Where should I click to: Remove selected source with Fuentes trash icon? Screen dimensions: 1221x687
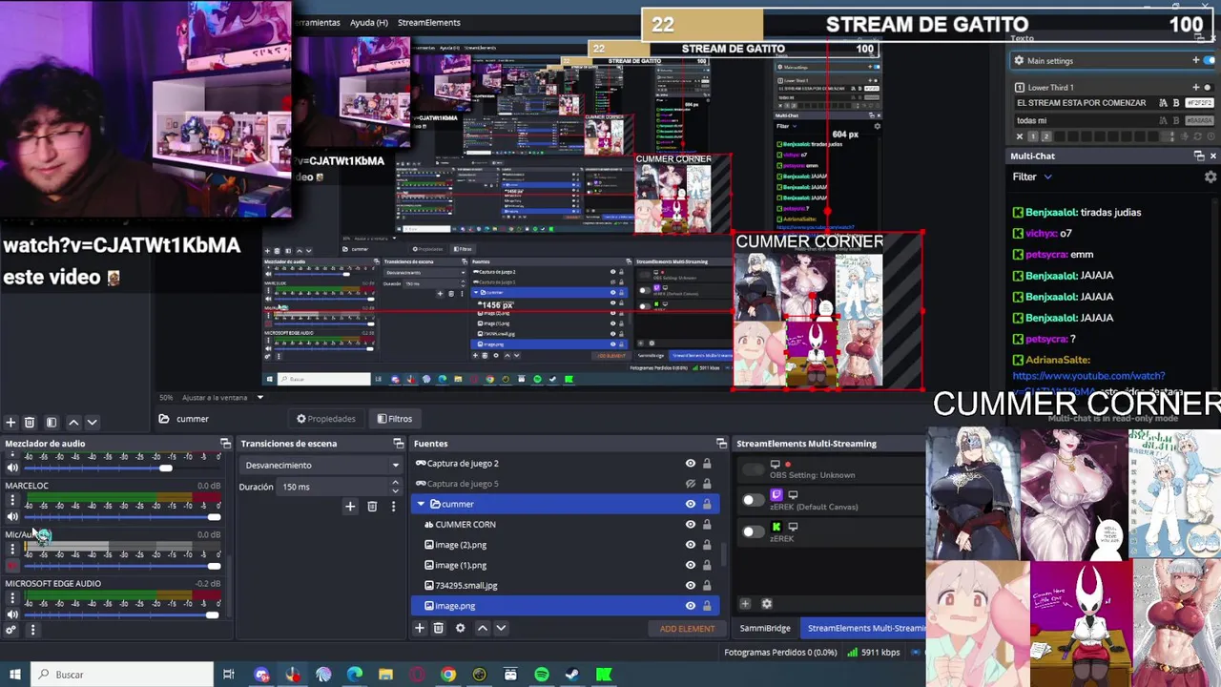pyautogui.click(x=439, y=628)
